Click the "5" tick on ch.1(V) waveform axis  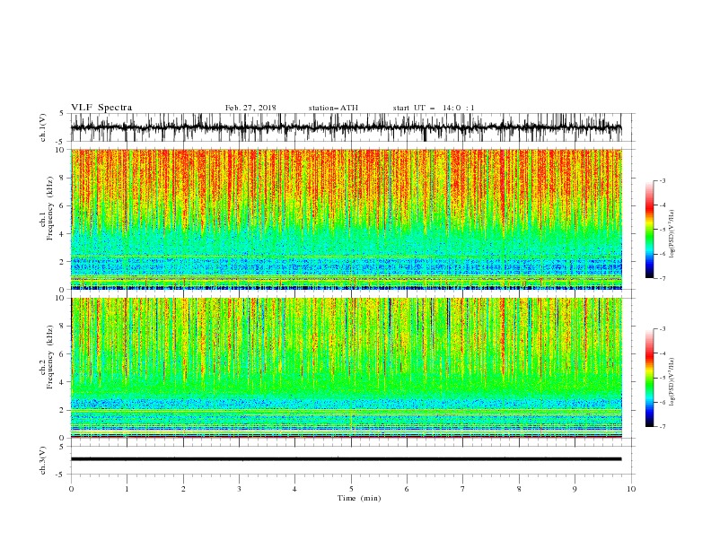click(62, 114)
